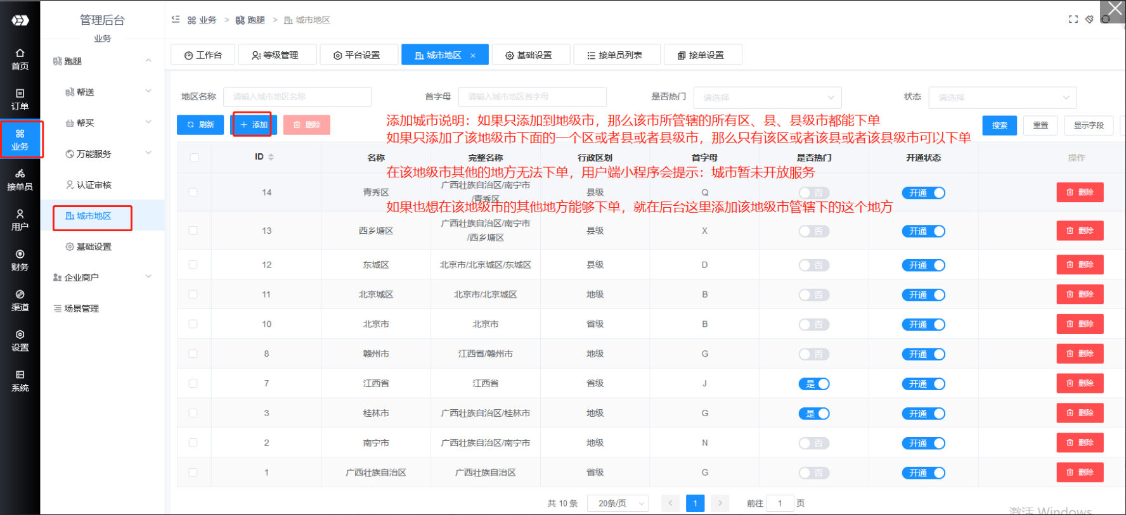Viewport: 1126px width, 515px height.
Task: Select the 接单员 icon in left sidebar
Action: [20, 180]
